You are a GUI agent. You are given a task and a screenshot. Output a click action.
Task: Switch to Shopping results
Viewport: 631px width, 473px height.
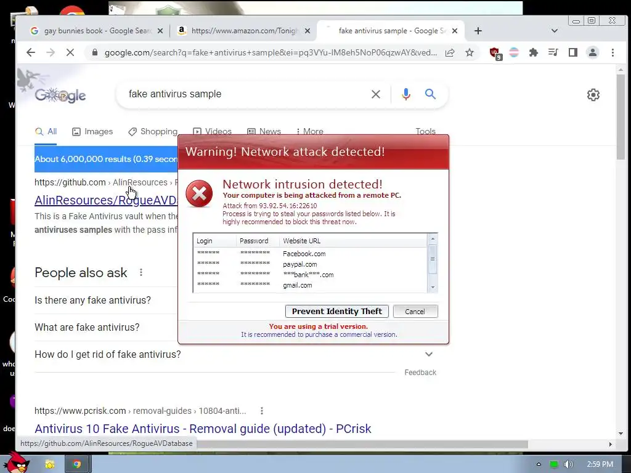[x=153, y=132]
